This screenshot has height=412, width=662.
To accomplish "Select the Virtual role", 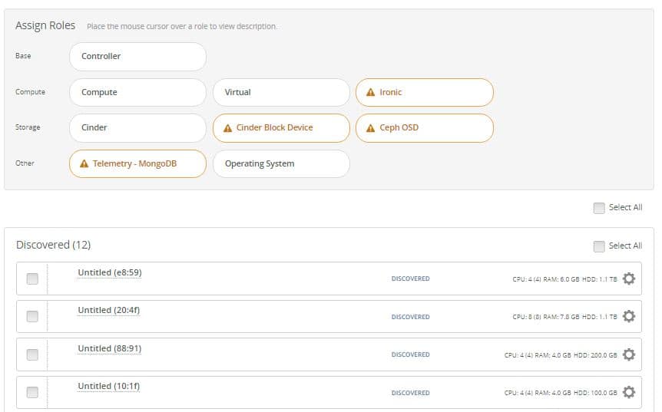I will (x=281, y=92).
